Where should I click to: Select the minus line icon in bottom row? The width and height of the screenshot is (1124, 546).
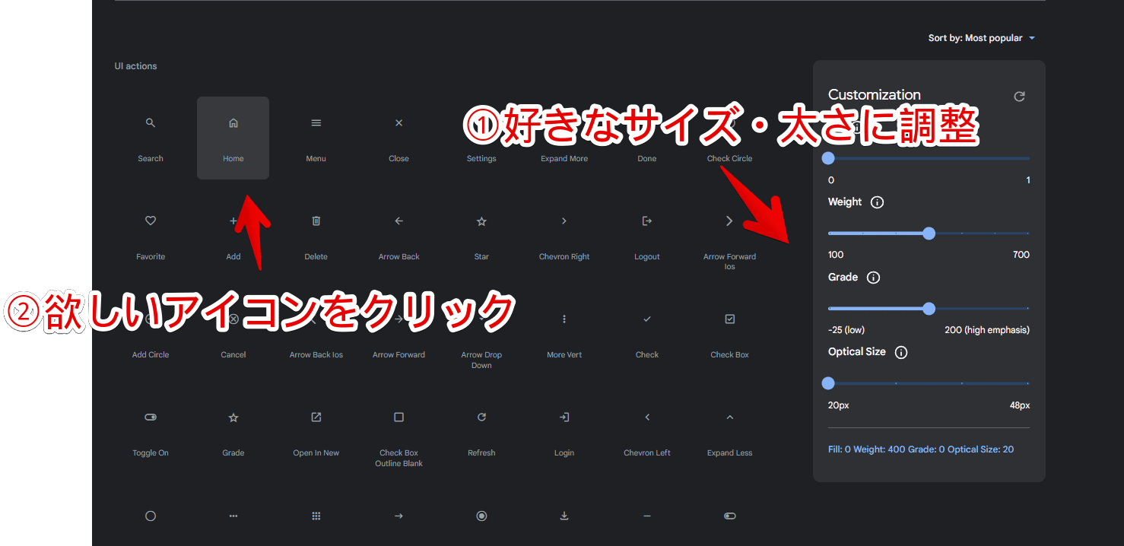(x=647, y=516)
